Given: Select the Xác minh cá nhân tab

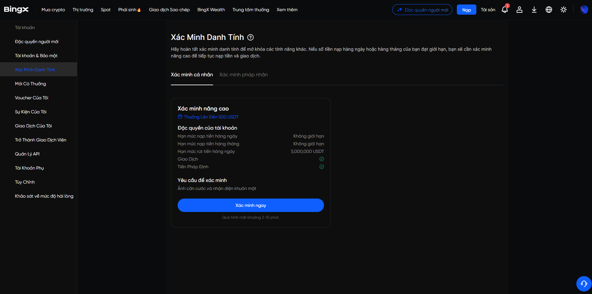Looking at the screenshot, I should point(192,75).
